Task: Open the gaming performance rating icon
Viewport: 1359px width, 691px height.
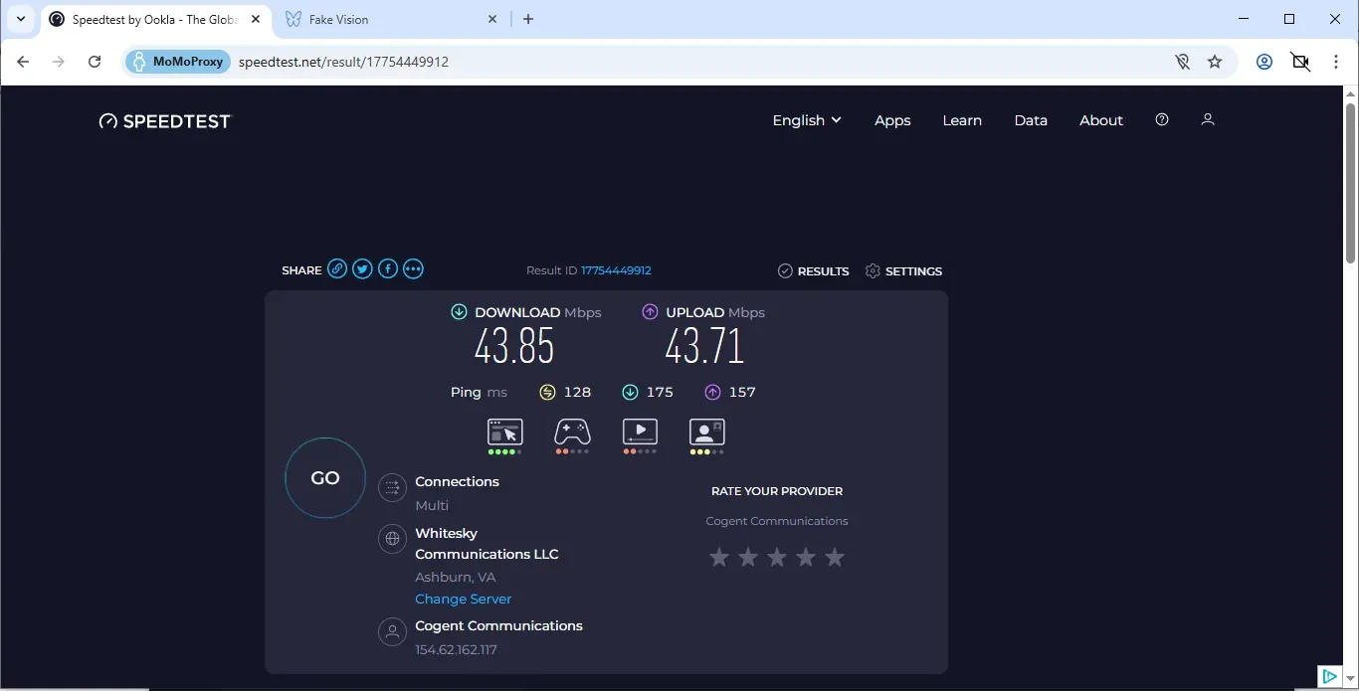Action: click(572, 431)
